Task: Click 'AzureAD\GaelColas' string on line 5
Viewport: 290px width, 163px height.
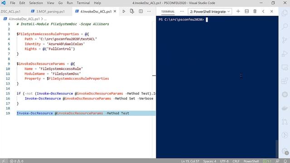Action: 66,44
